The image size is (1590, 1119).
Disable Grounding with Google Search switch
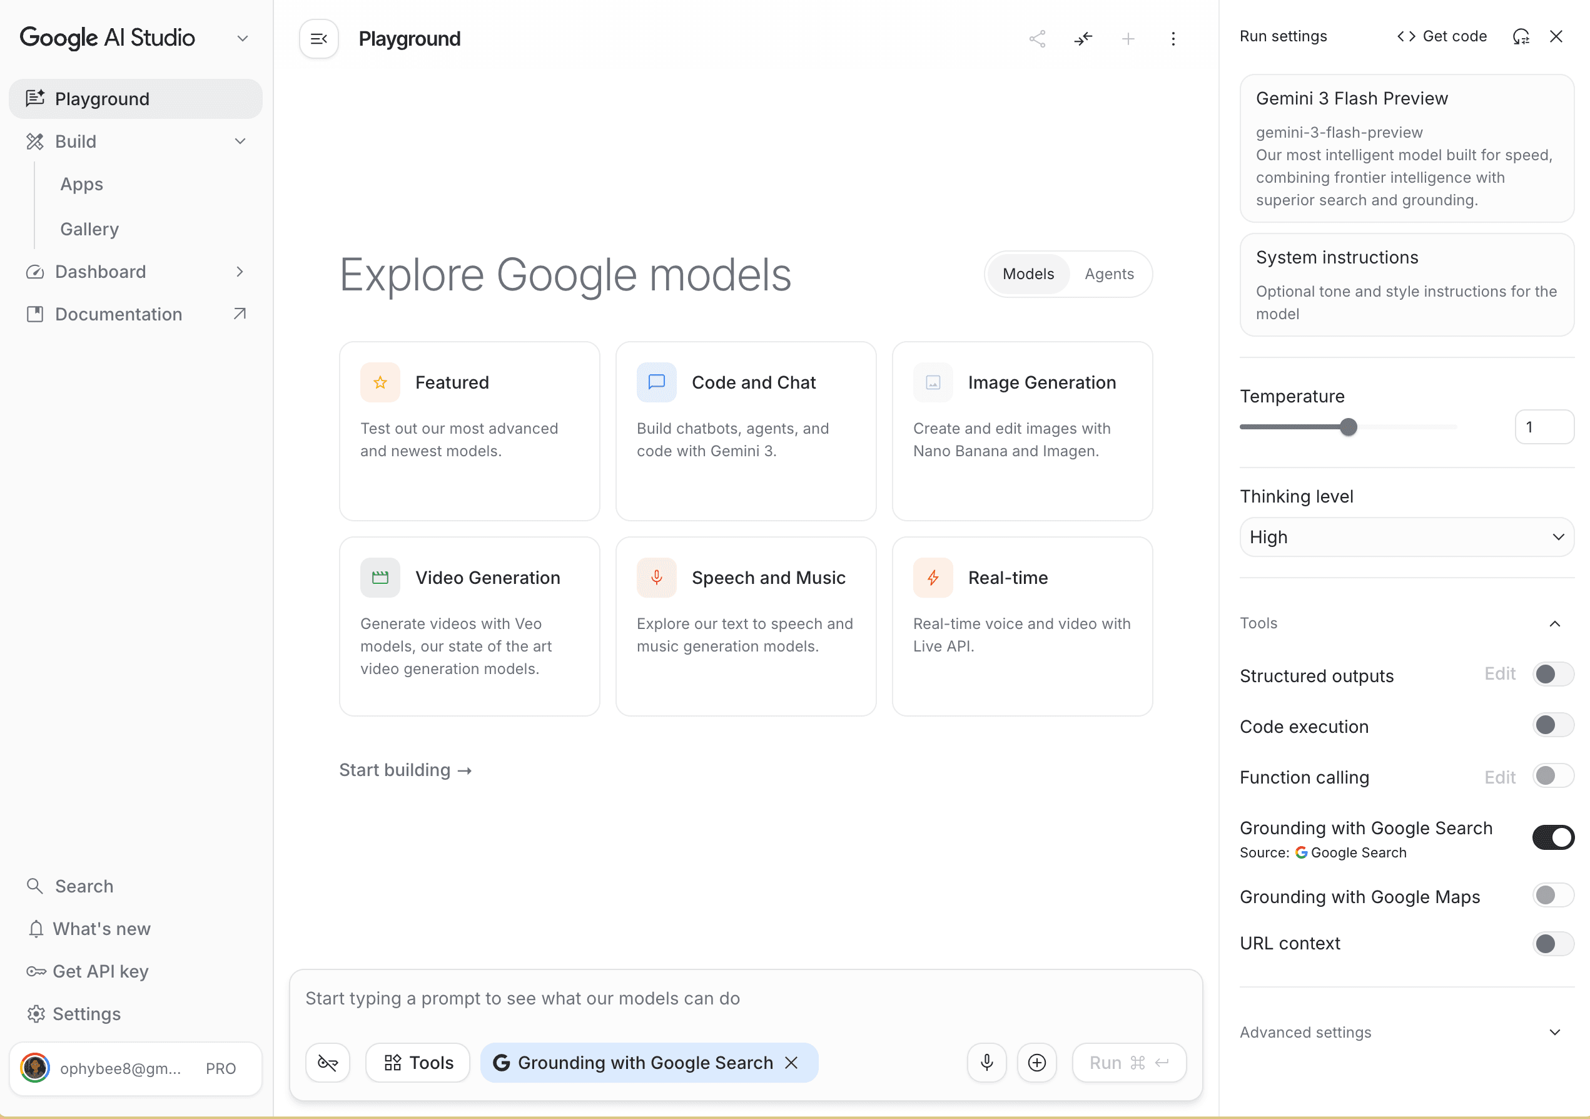tap(1553, 838)
